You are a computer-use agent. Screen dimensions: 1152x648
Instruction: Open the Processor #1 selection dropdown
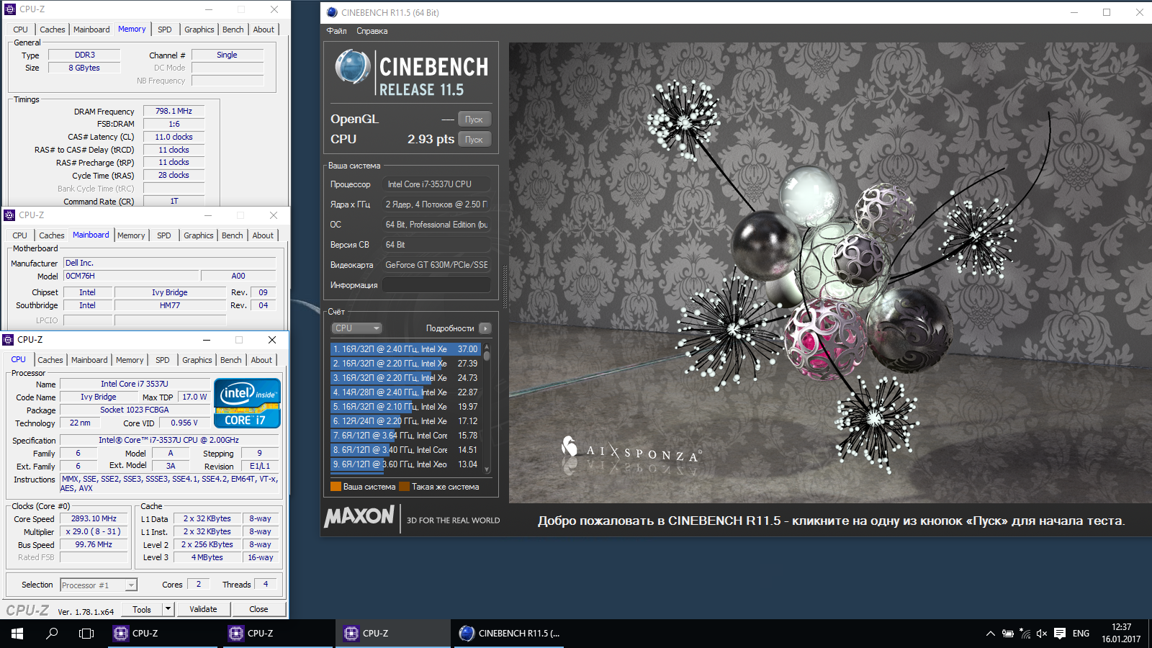[99, 585]
